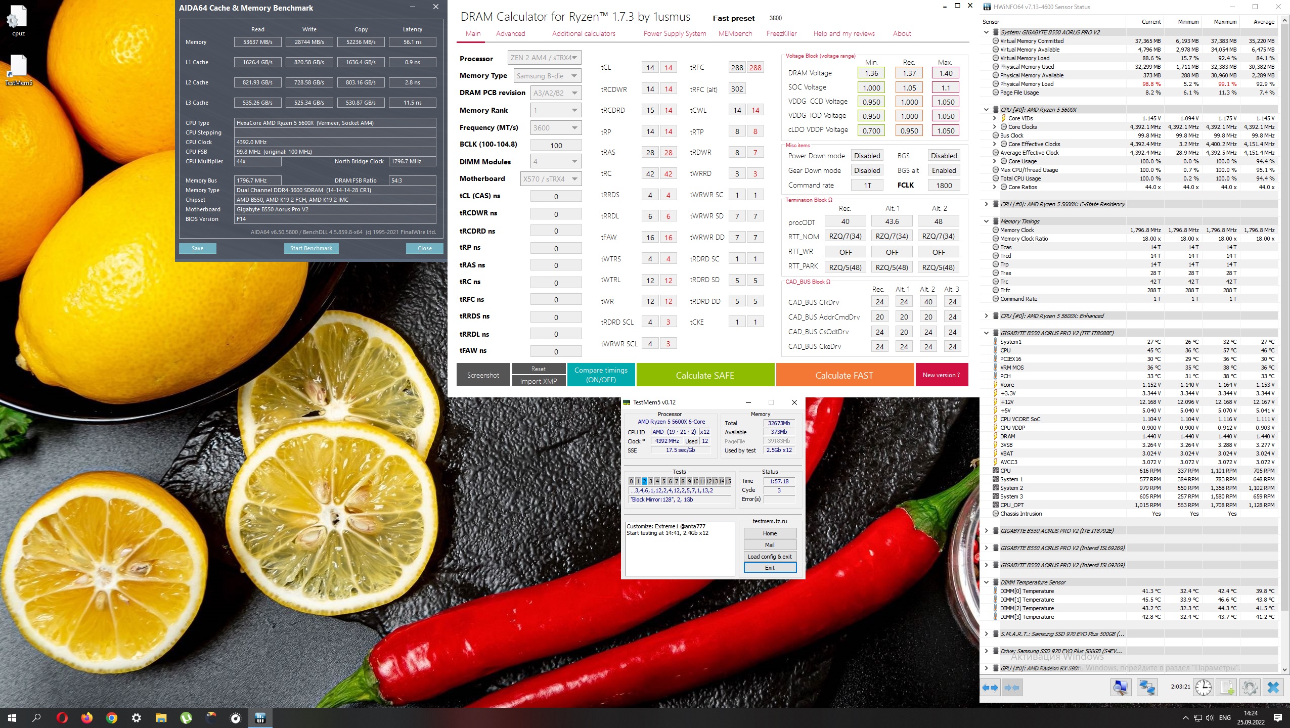Switch to the Advanced tab
The height and width of the screenshot is (728, 1290).
pyautogui.click(x=510, y=33)
